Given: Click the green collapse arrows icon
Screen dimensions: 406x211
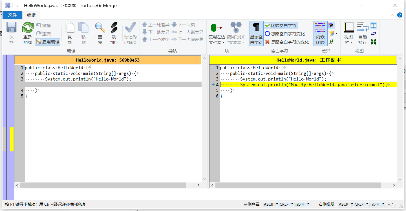Looking at the screenshot, I should click(x=374, y=42).
